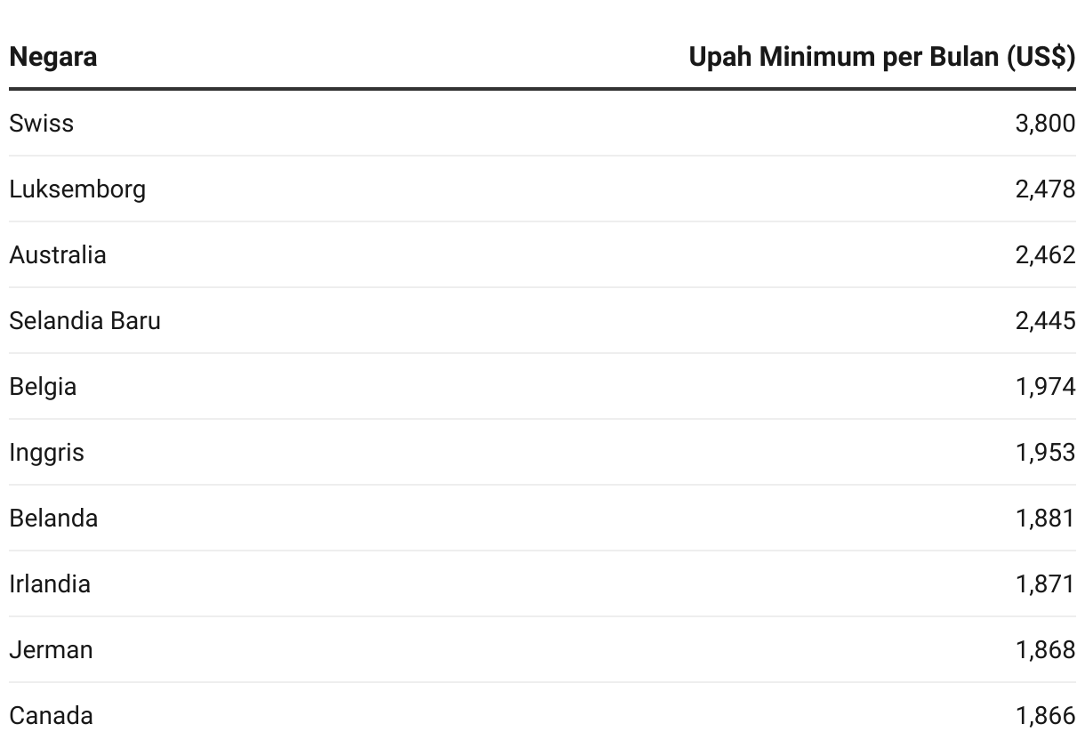Click the Belanda country cell

coord(53,518)
